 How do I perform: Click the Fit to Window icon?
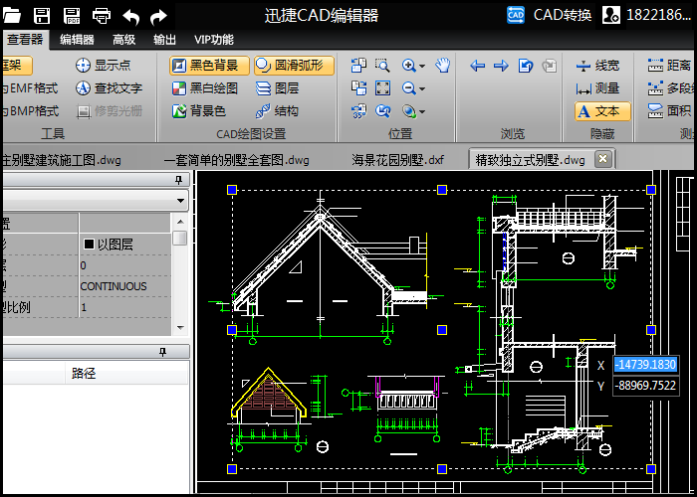coord(383,88)
